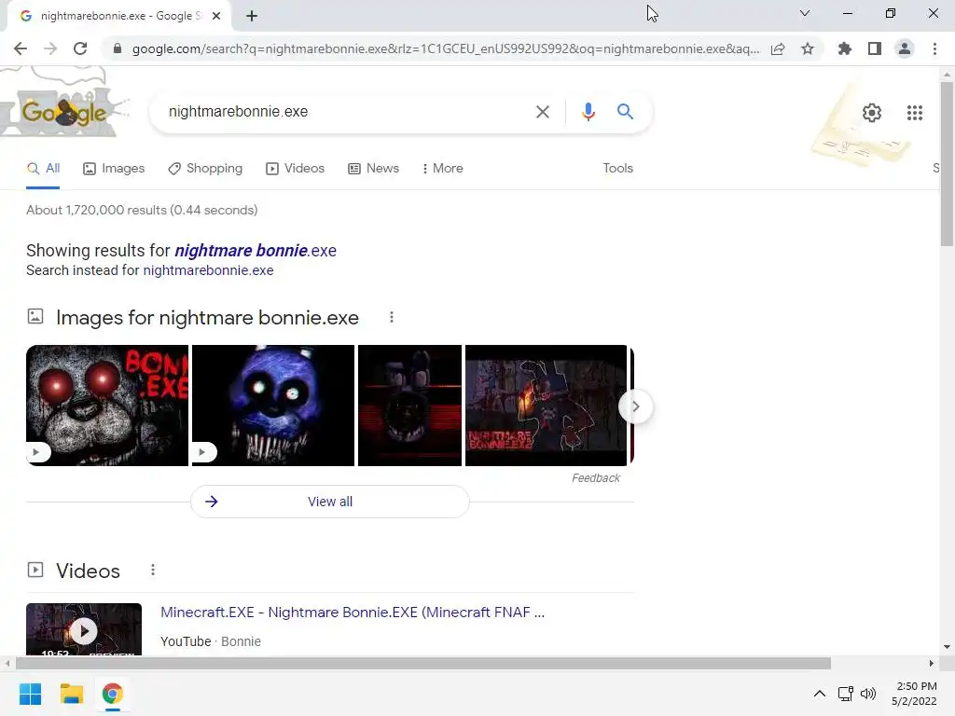Share this page icon in address bar

tap(778, 48)
